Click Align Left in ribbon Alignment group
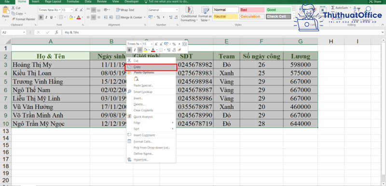This screenshot has height=186, width=386. [x=88, y=17]
